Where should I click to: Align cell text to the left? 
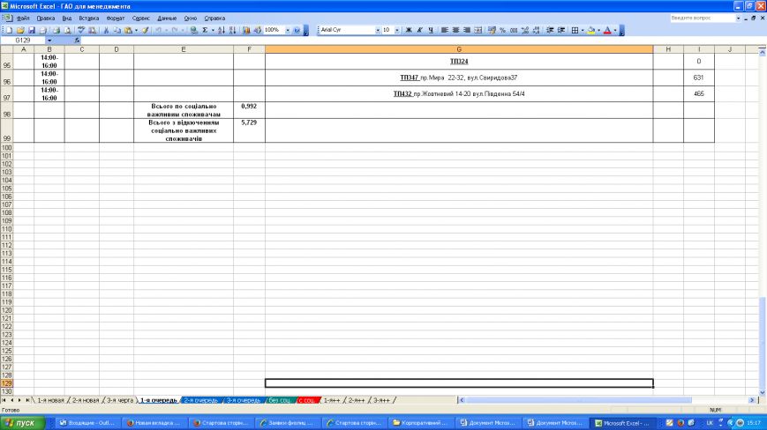pos(445,30)
